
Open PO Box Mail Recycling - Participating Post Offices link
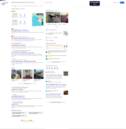[x=23, y=61]
